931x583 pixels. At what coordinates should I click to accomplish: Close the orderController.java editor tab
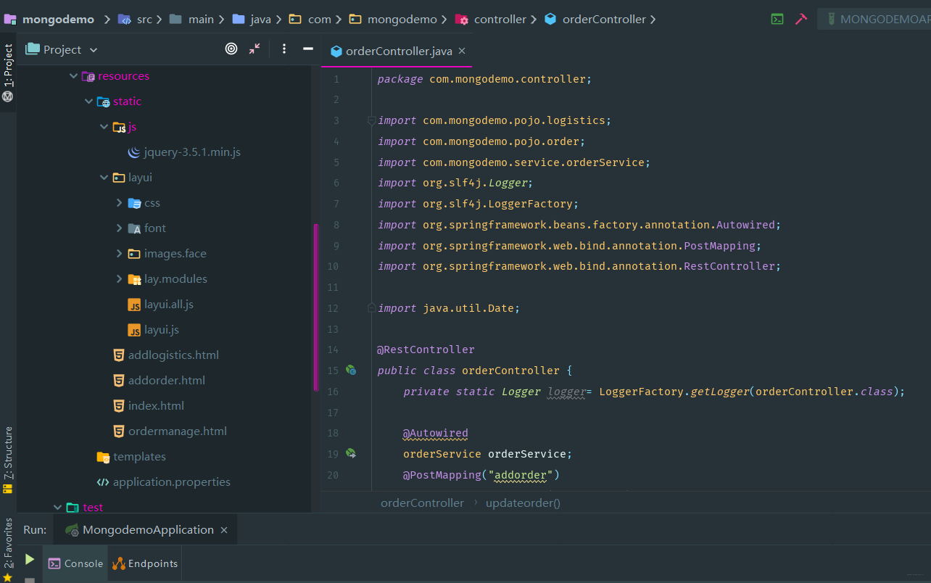coord(462,51)
